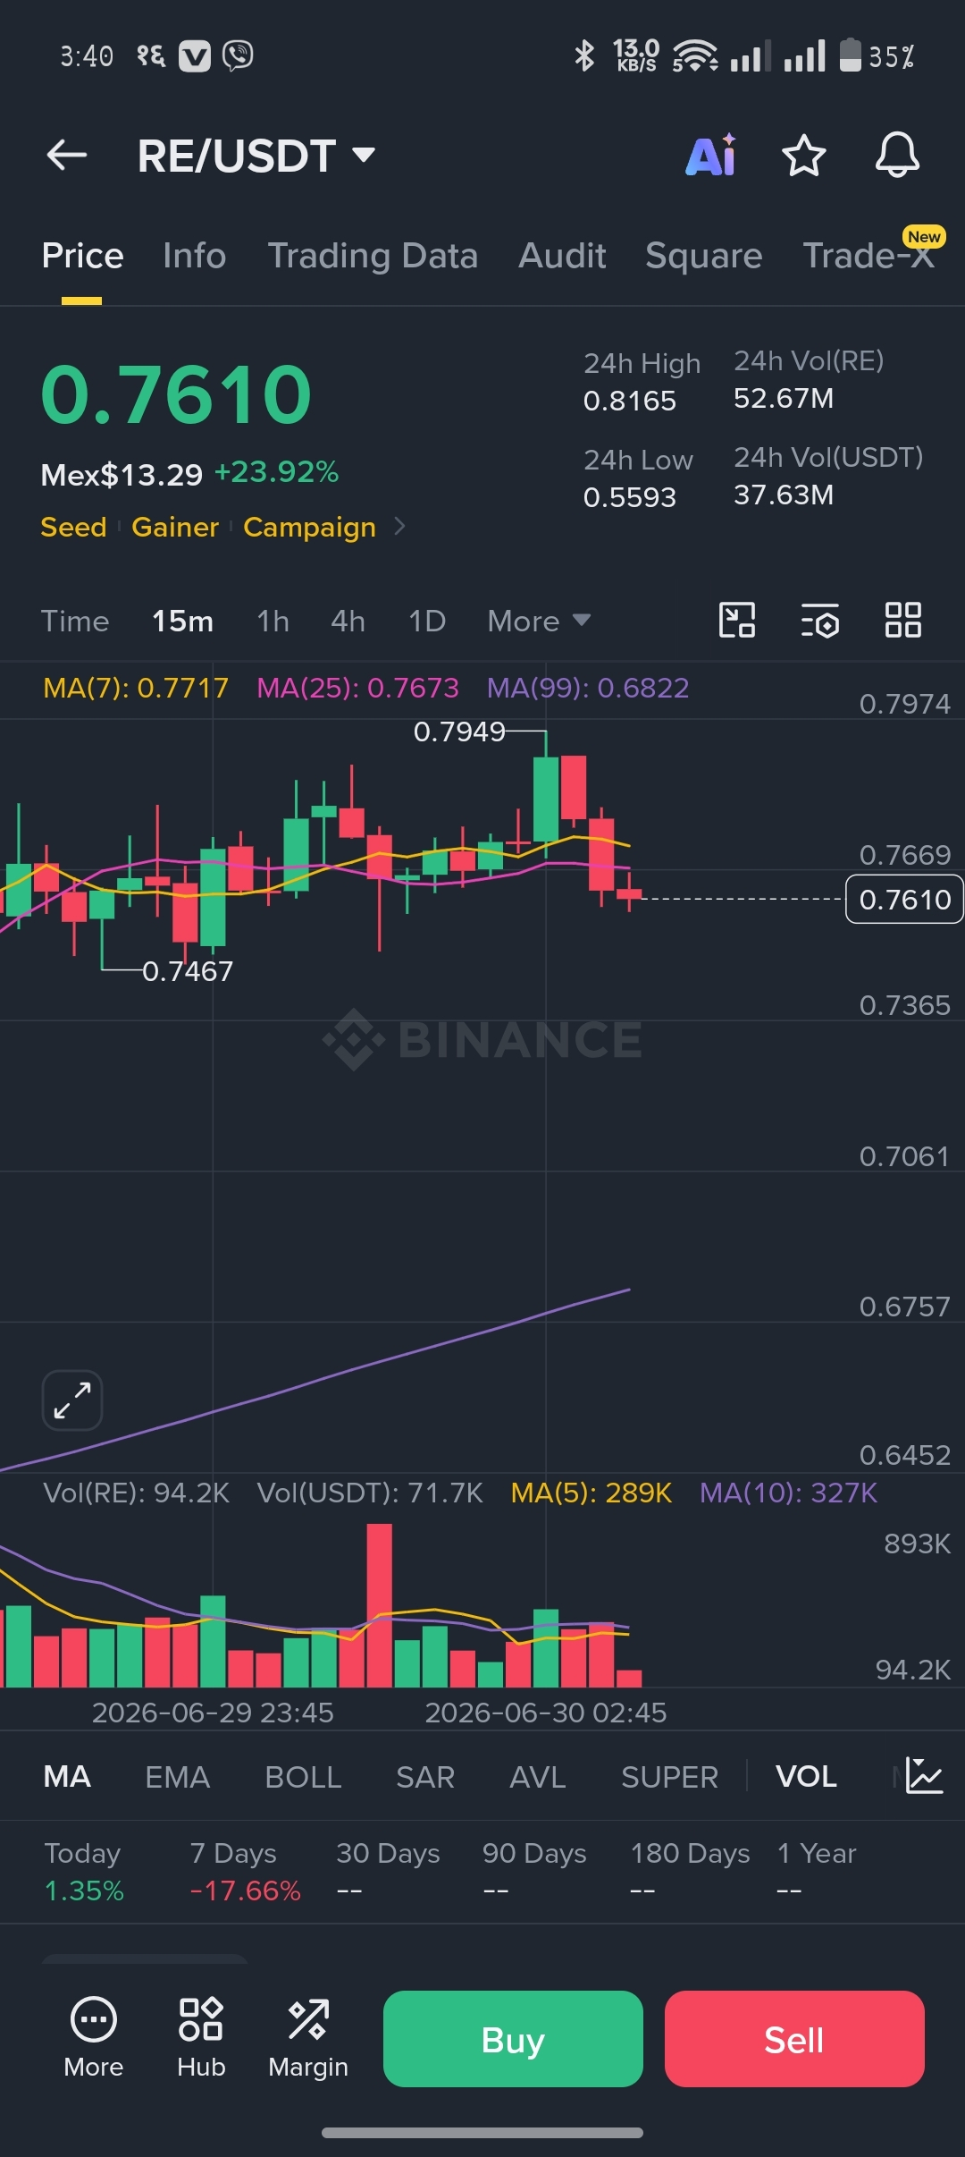Tap the MA(25): 0.7673 label
The width and height of the screenshot is (965, 2157).
[x=357, y=688]
